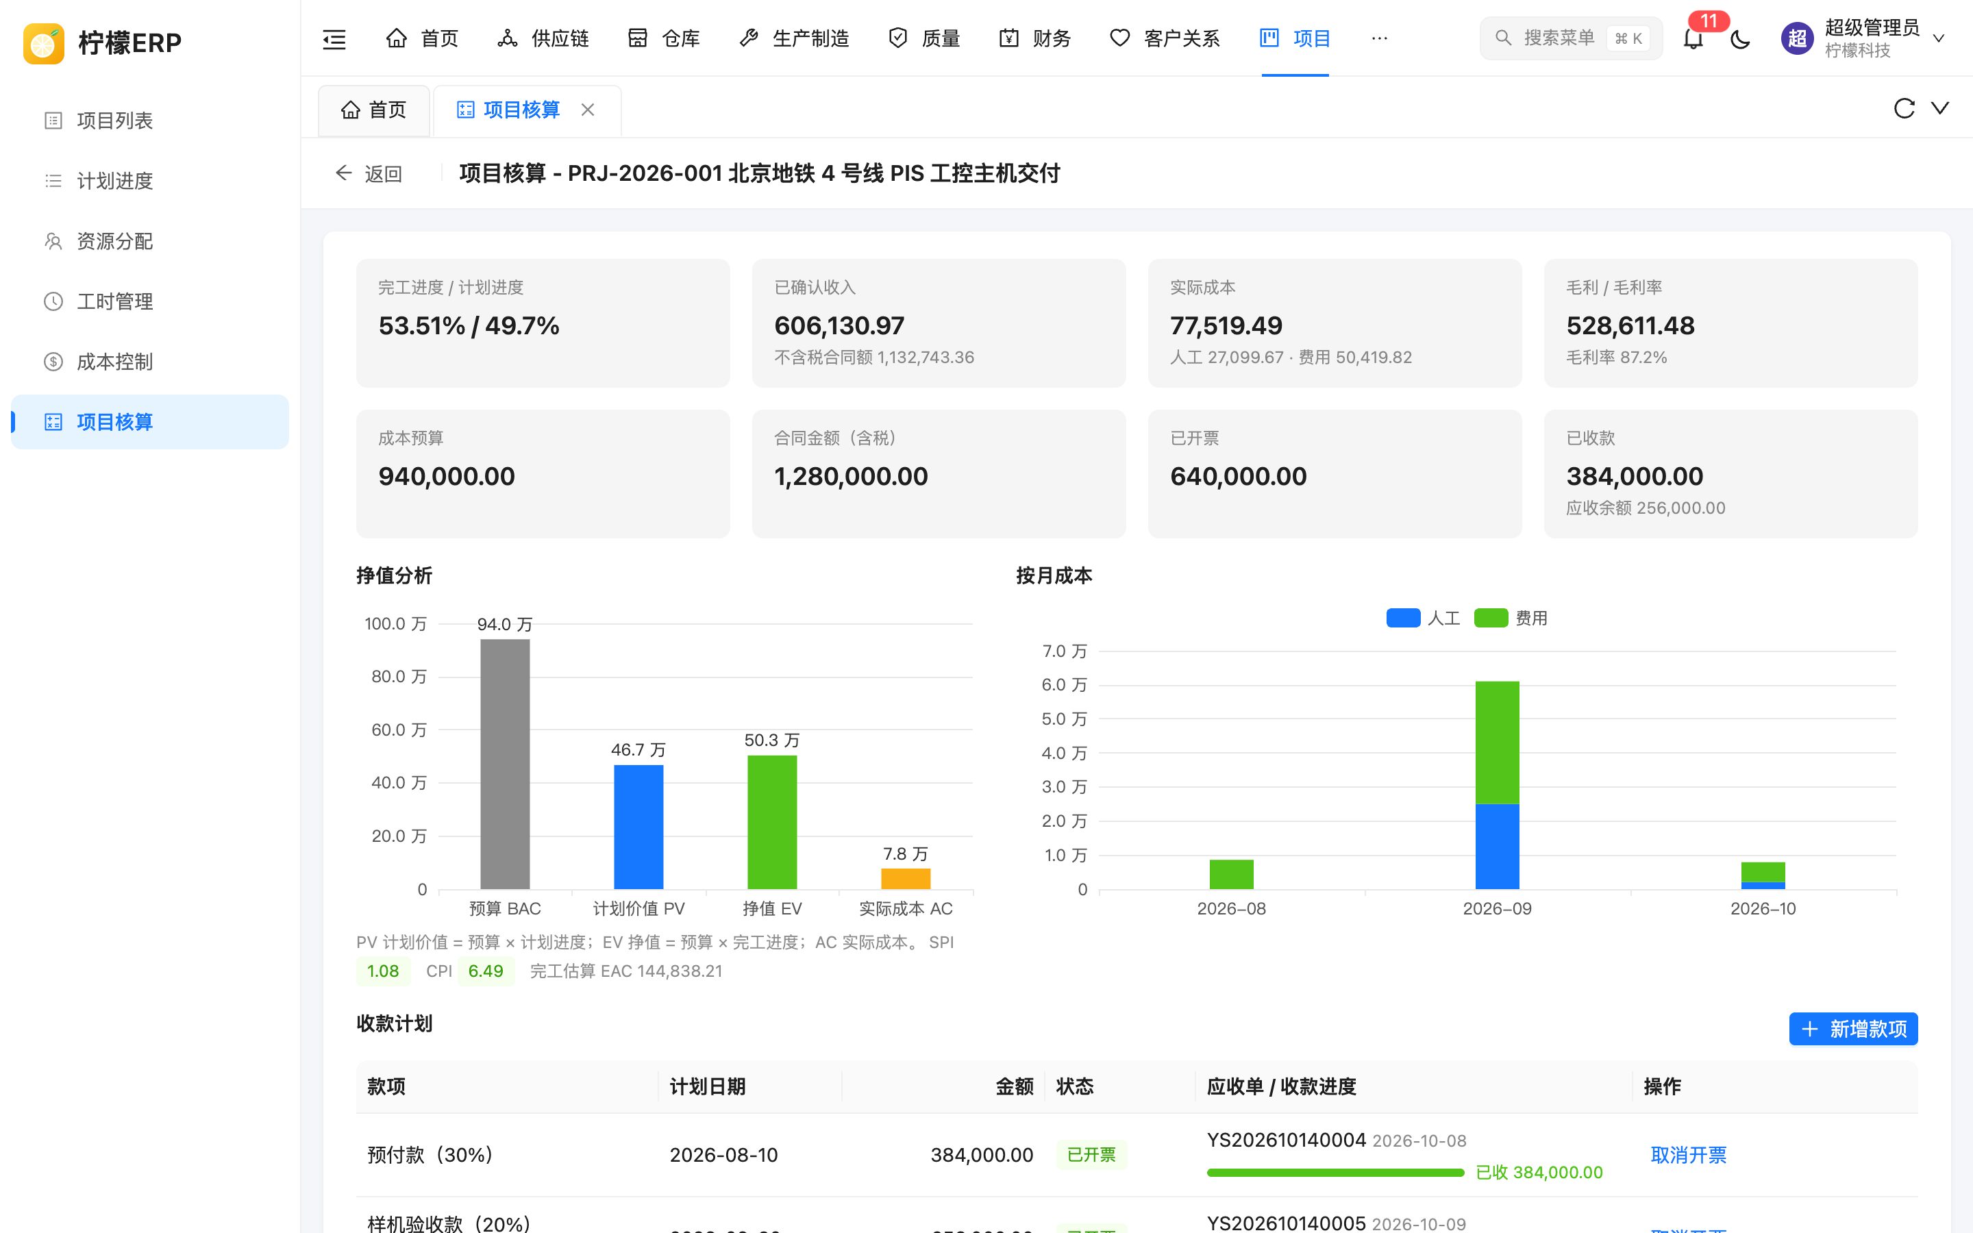This screenshot has height=1233, width=1973.
Task: Click the 已确认收入 value 606,130.97
Action: tap(839, 325)
